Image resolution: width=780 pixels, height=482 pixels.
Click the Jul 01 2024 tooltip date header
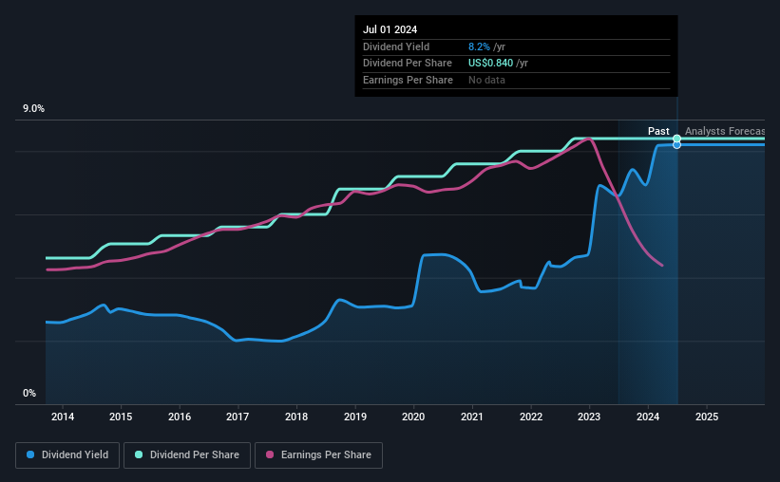(x=390, y=29)
